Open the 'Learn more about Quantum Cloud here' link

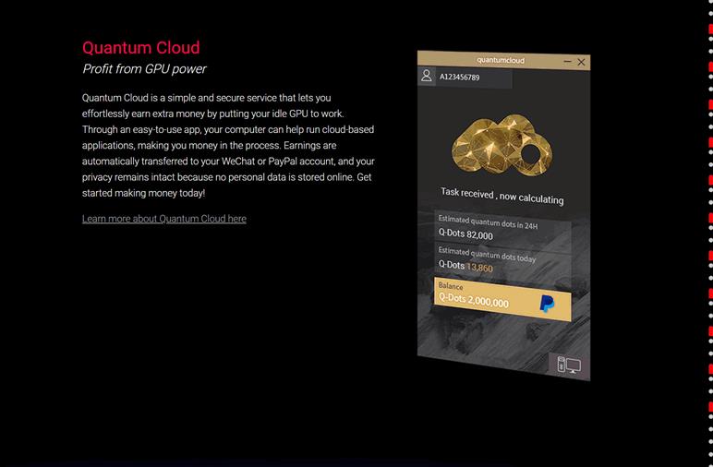tap(164, 219)
